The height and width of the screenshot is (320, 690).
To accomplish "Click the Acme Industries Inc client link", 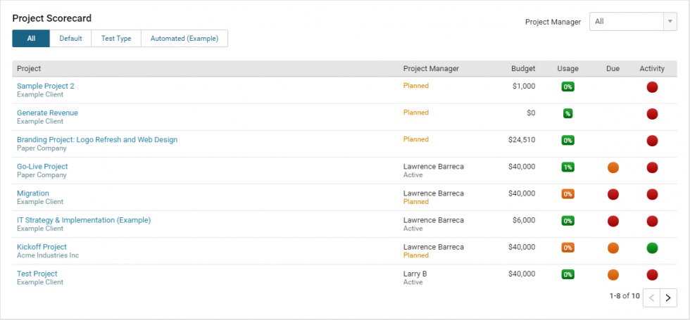I will coord(48,255).
